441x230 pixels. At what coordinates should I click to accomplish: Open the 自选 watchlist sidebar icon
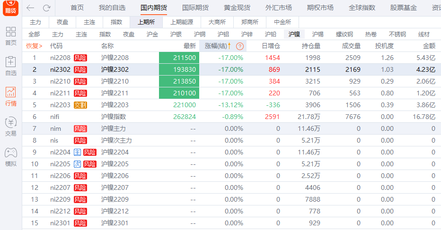coord(10,66)
